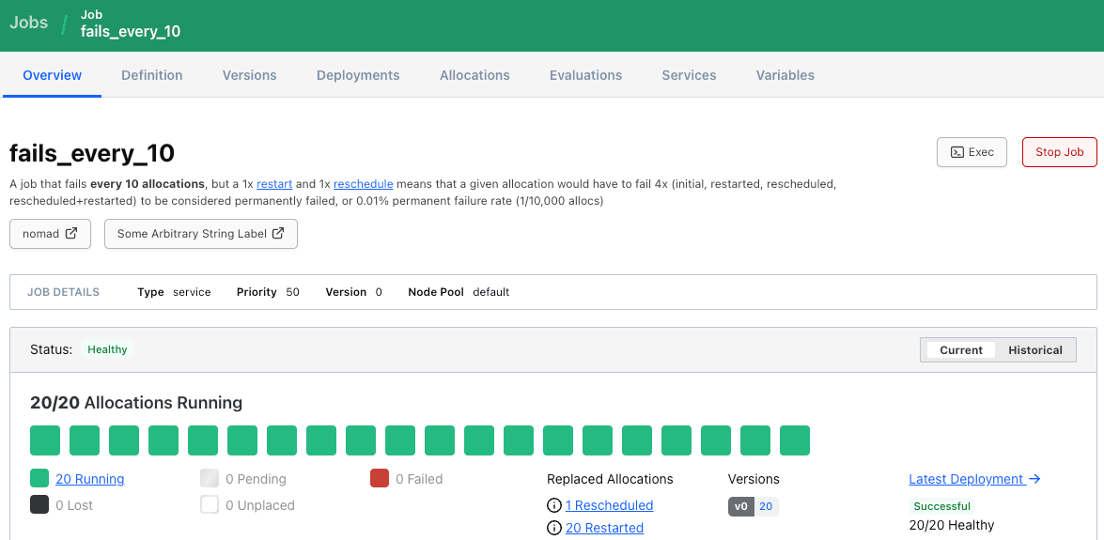Viewport: 1104px width, 540px height.
Task: Switch status view to Current
Action: coord(960,350)
